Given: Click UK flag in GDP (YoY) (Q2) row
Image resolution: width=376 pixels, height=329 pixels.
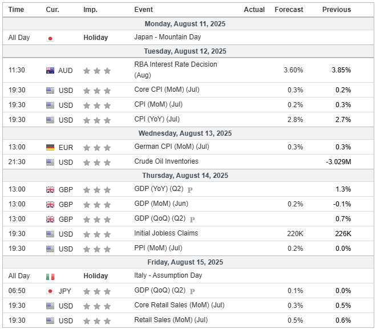Looking at the screenshot, I should point(50,190).
